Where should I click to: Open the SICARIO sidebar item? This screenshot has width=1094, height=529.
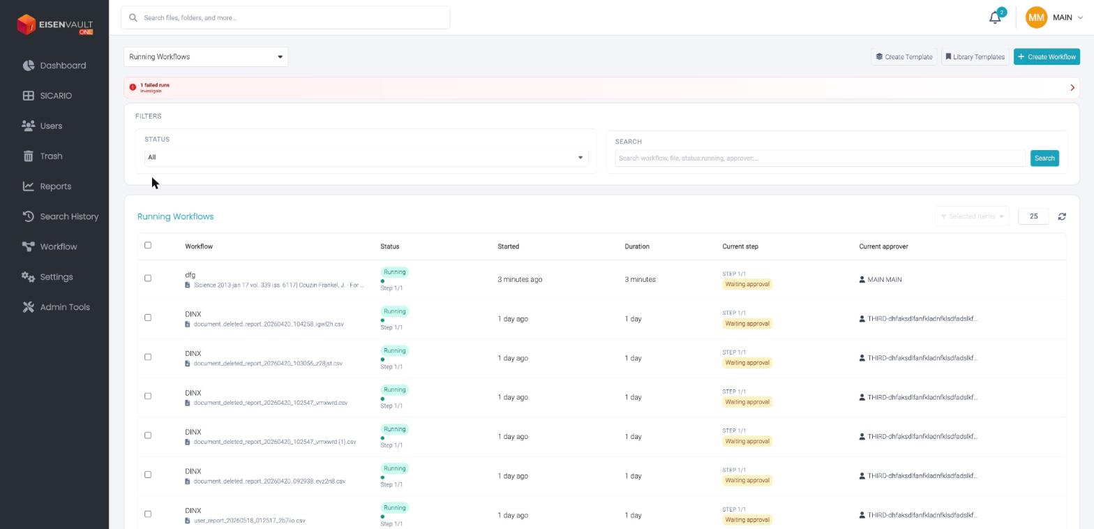47,96
